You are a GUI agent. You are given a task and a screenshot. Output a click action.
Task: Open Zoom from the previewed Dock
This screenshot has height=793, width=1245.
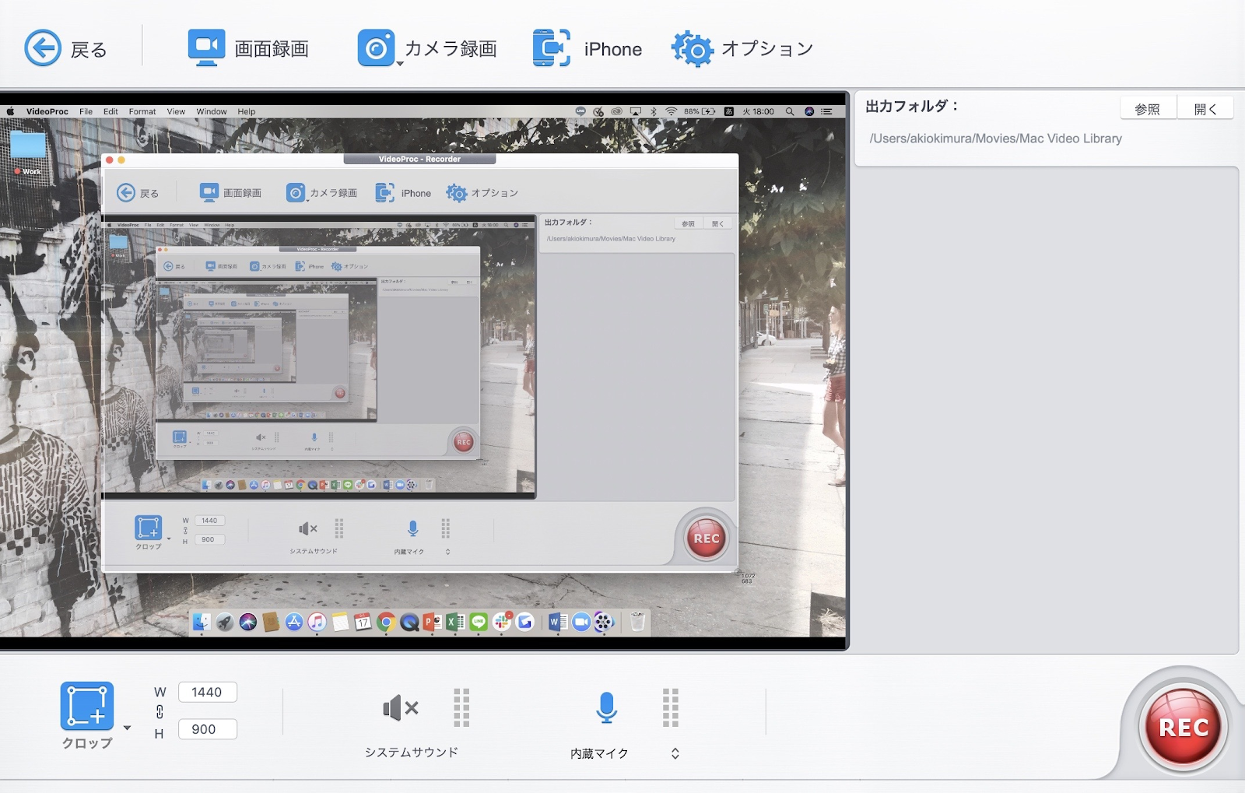point(581,622)
